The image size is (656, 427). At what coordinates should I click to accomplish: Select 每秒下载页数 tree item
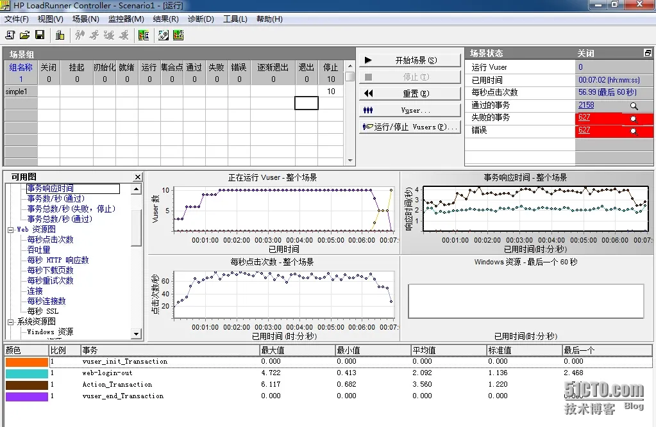point(50,270)
